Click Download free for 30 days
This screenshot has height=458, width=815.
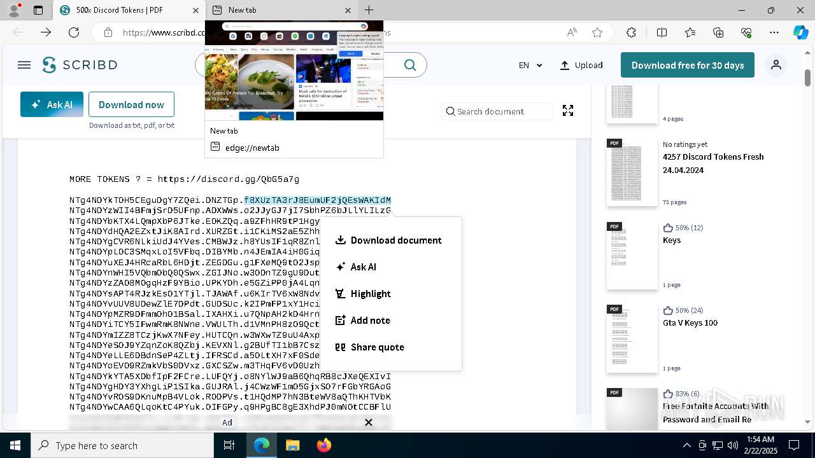688,65
